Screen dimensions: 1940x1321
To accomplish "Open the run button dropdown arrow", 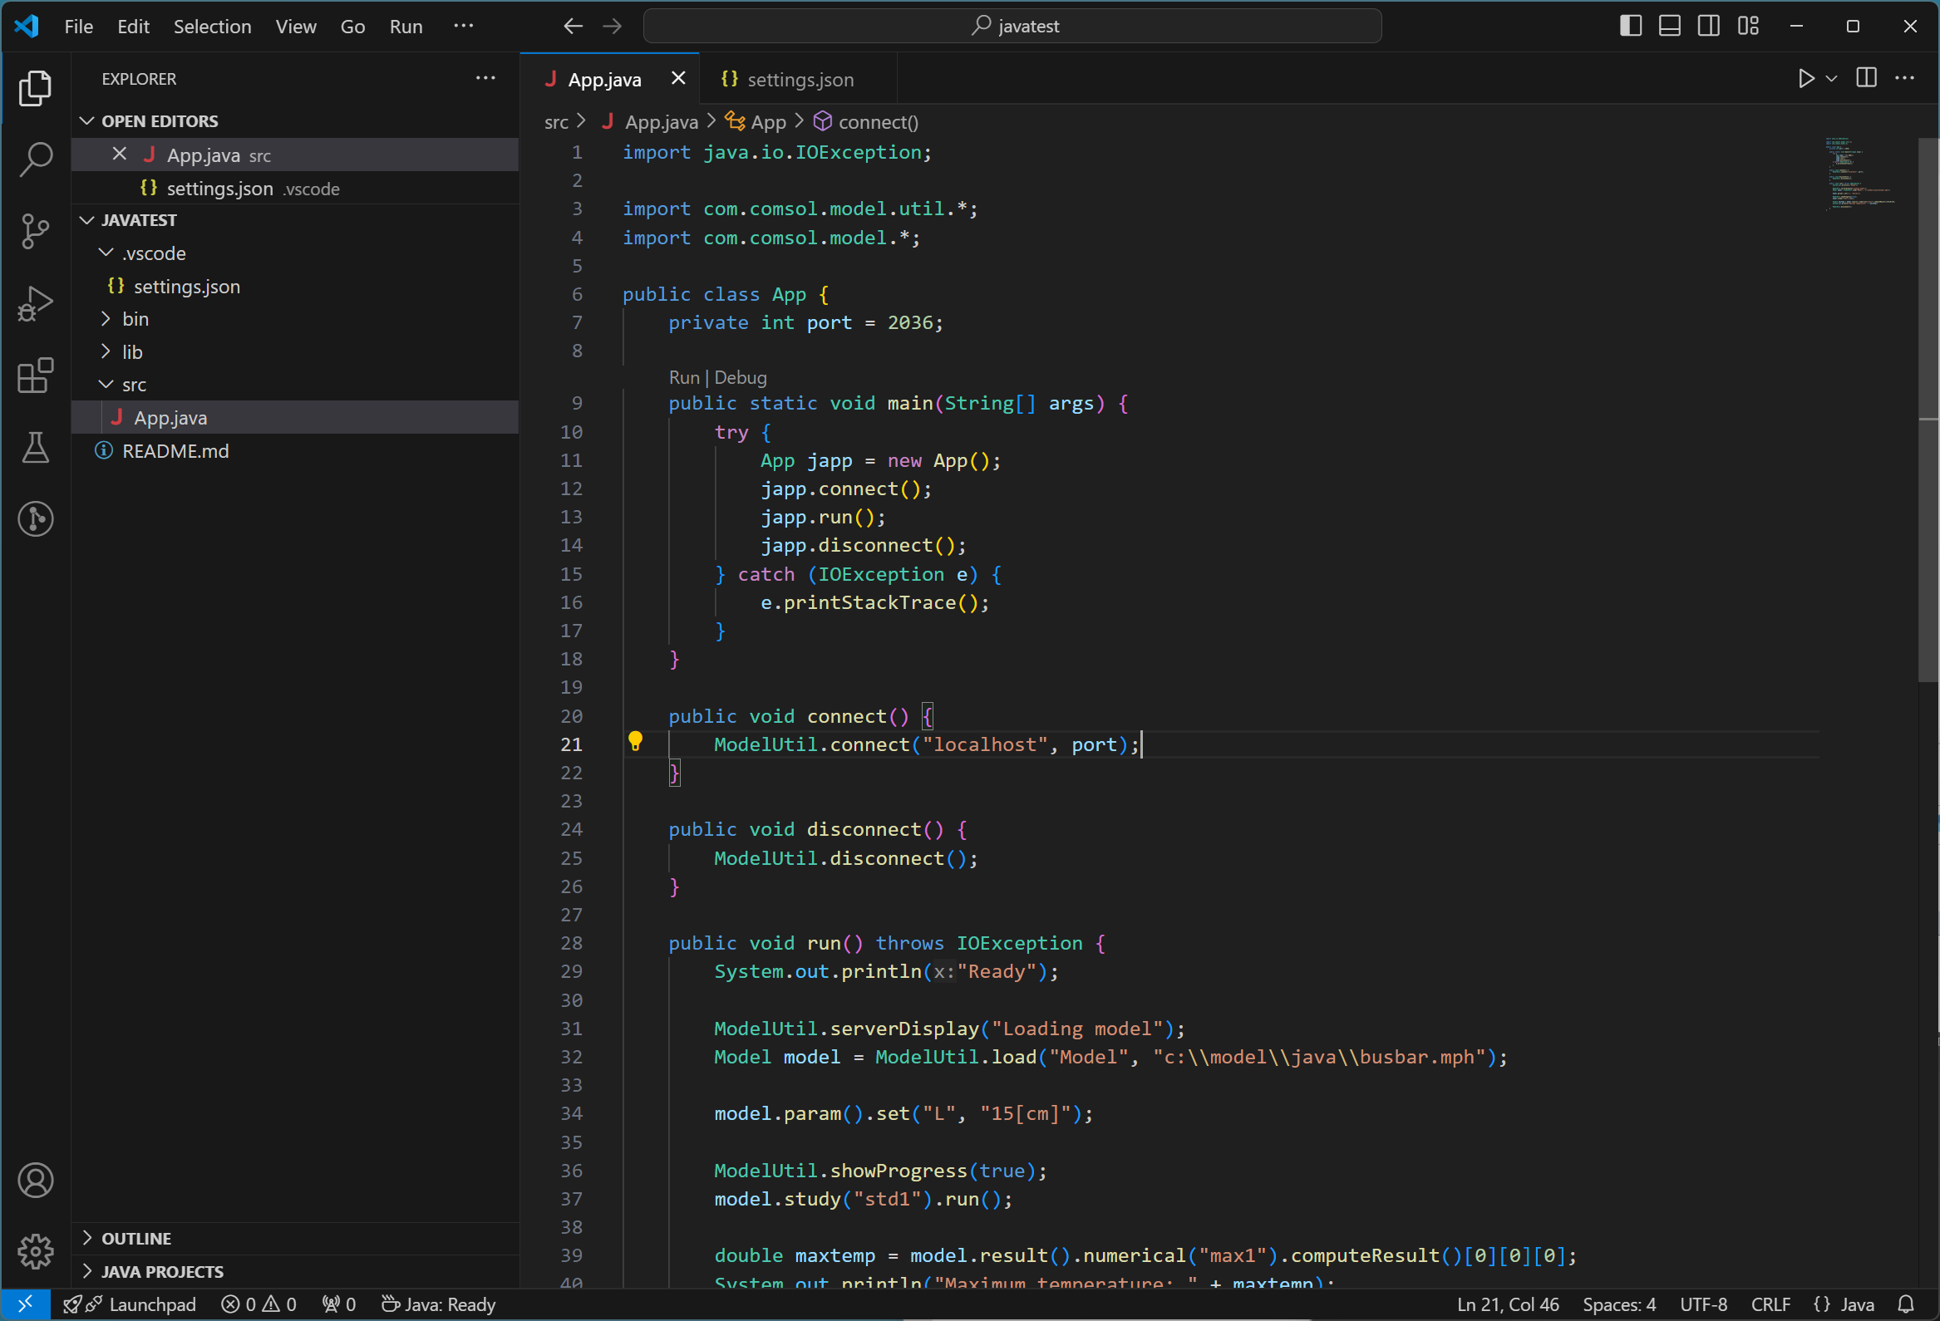I will click(1831, 78).
